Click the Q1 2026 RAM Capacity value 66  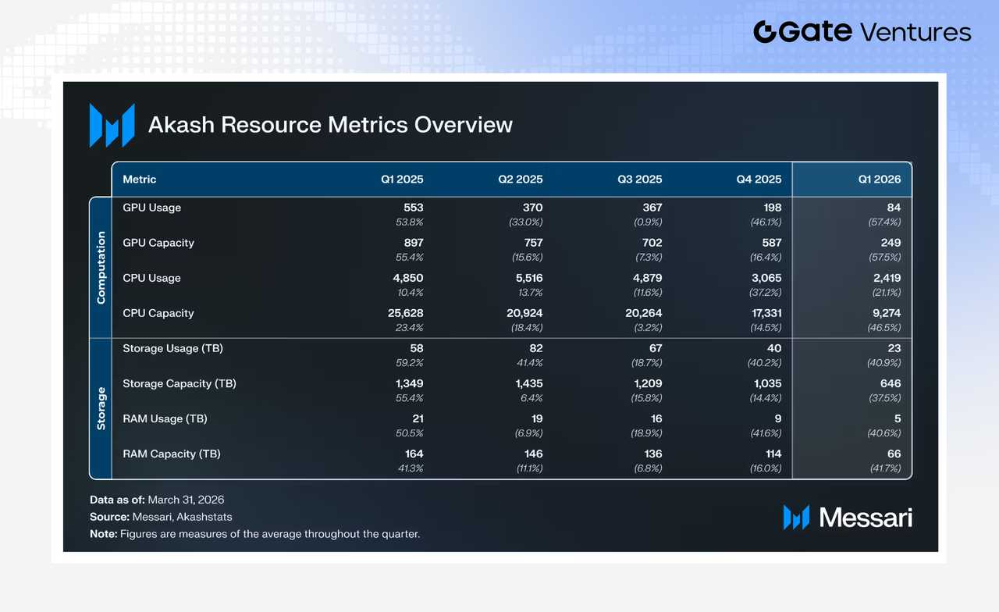pos(894,454)
